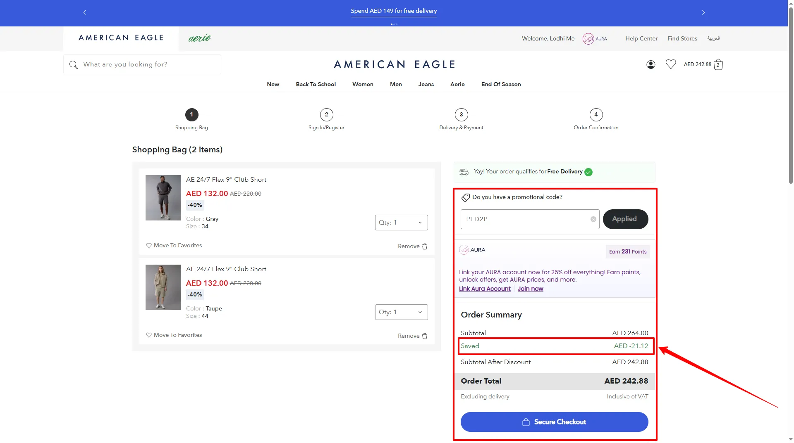This screenshot has width=794, height=443.
Task: Remove the Taupe Club Short item
Action: tap(412, 336)
